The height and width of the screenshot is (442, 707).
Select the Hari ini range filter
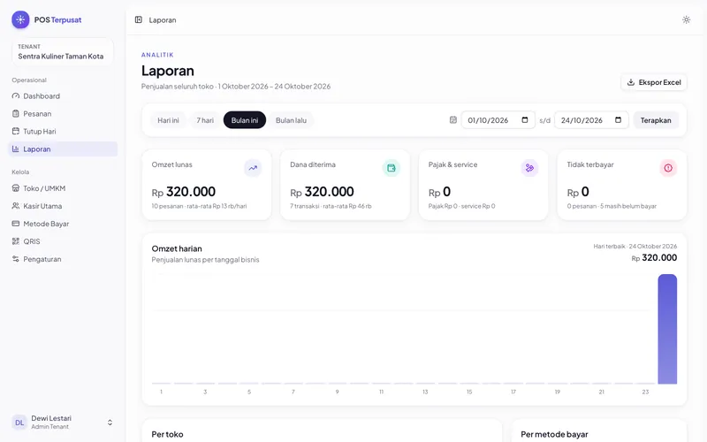[168, 120]
